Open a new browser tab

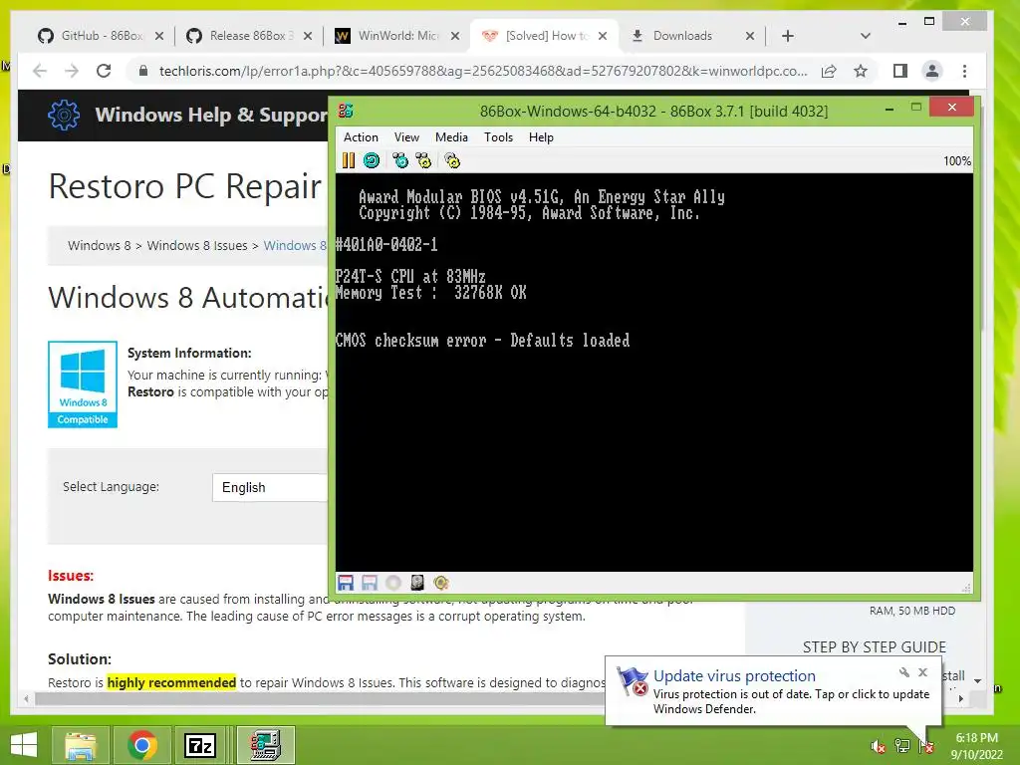(x=788, y=36)
